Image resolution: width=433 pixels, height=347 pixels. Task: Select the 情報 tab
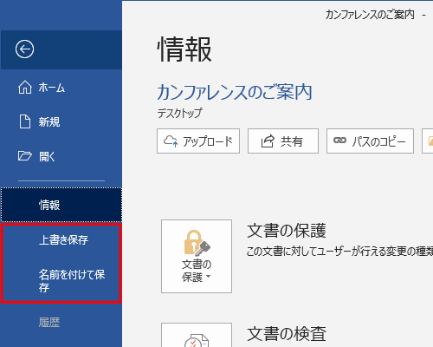(x=61, y=205)
